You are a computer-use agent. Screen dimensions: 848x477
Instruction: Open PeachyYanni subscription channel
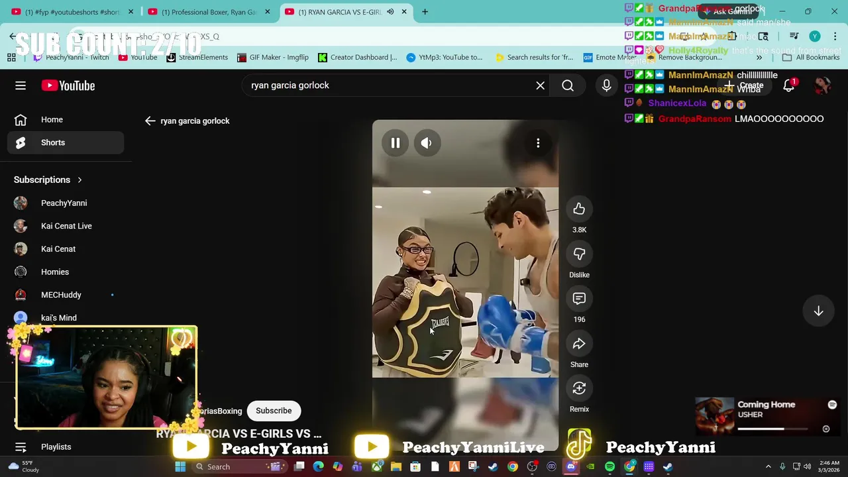(66, 203)
